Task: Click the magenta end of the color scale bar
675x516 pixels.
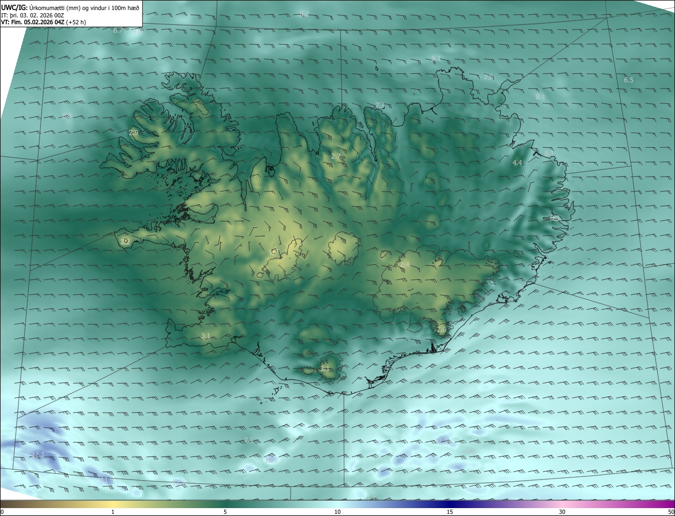Action: tap(670, 504)
